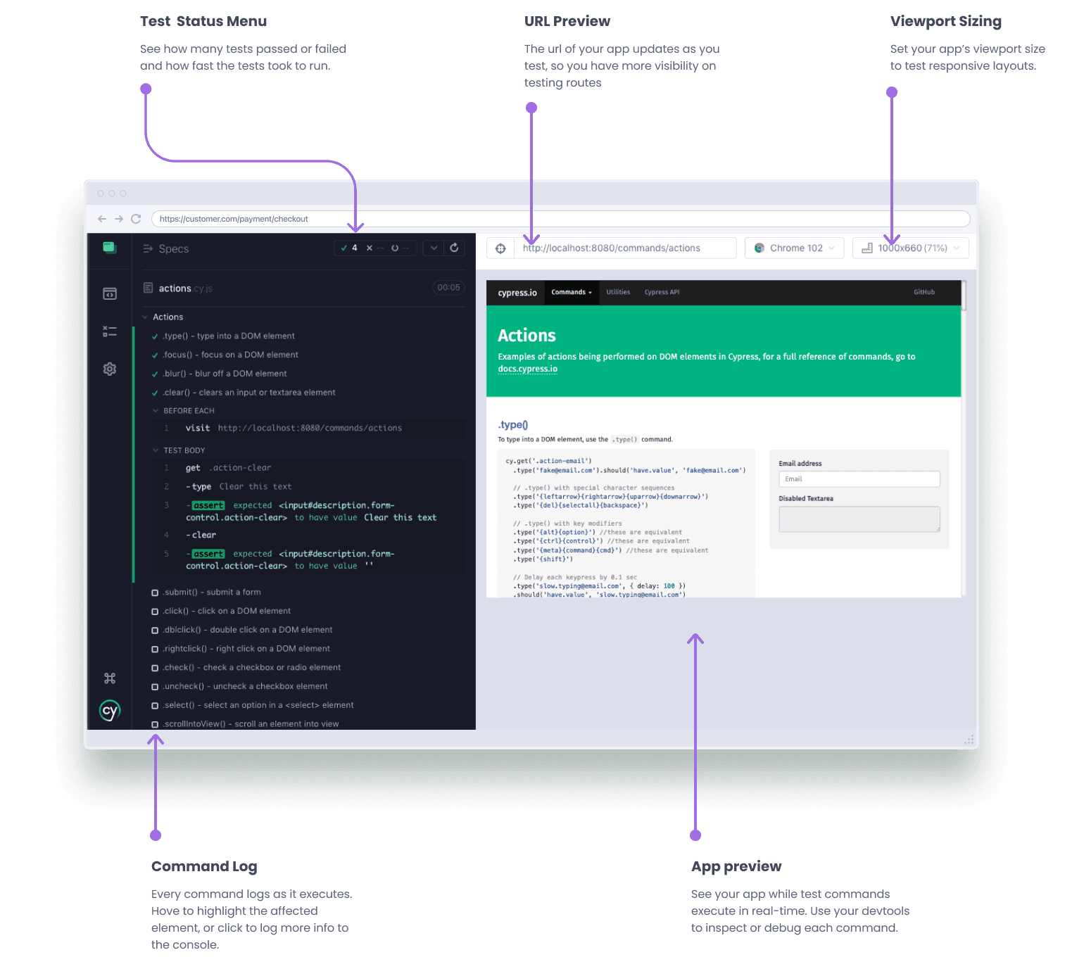Click the checkbox beside the .submit() test

pos(155,593)
